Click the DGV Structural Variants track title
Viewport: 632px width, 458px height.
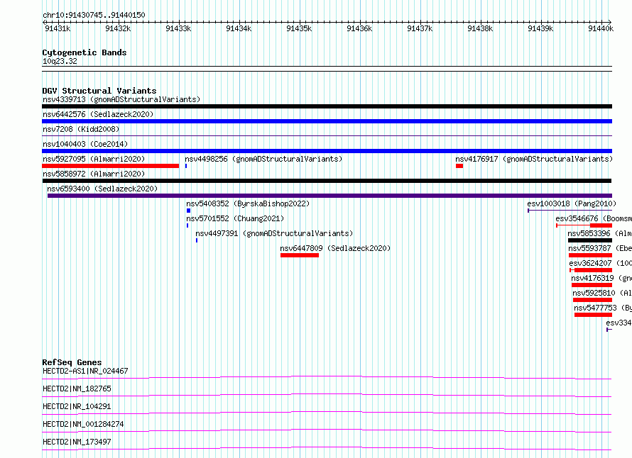[x=99, y=91]
